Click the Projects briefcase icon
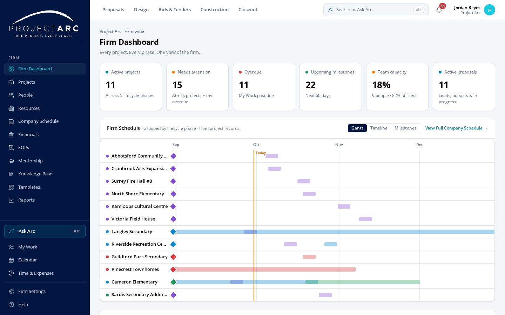505x315 pixels. (11, 82)
